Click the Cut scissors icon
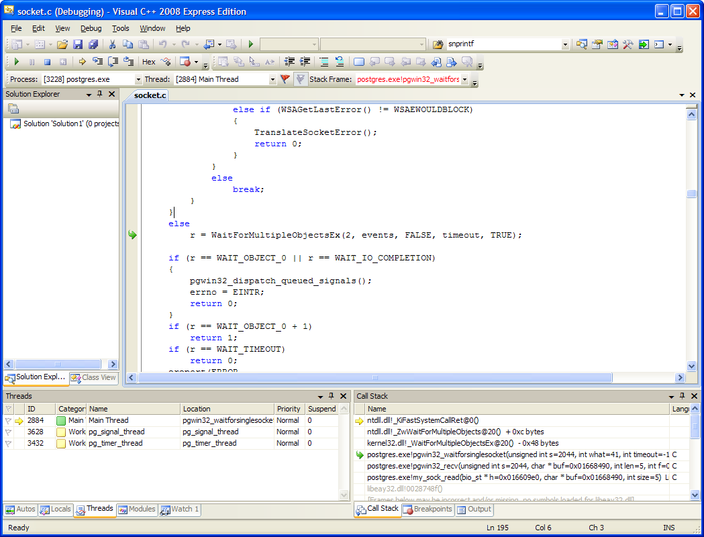This screenshot has width=704, height=537. 112,44
